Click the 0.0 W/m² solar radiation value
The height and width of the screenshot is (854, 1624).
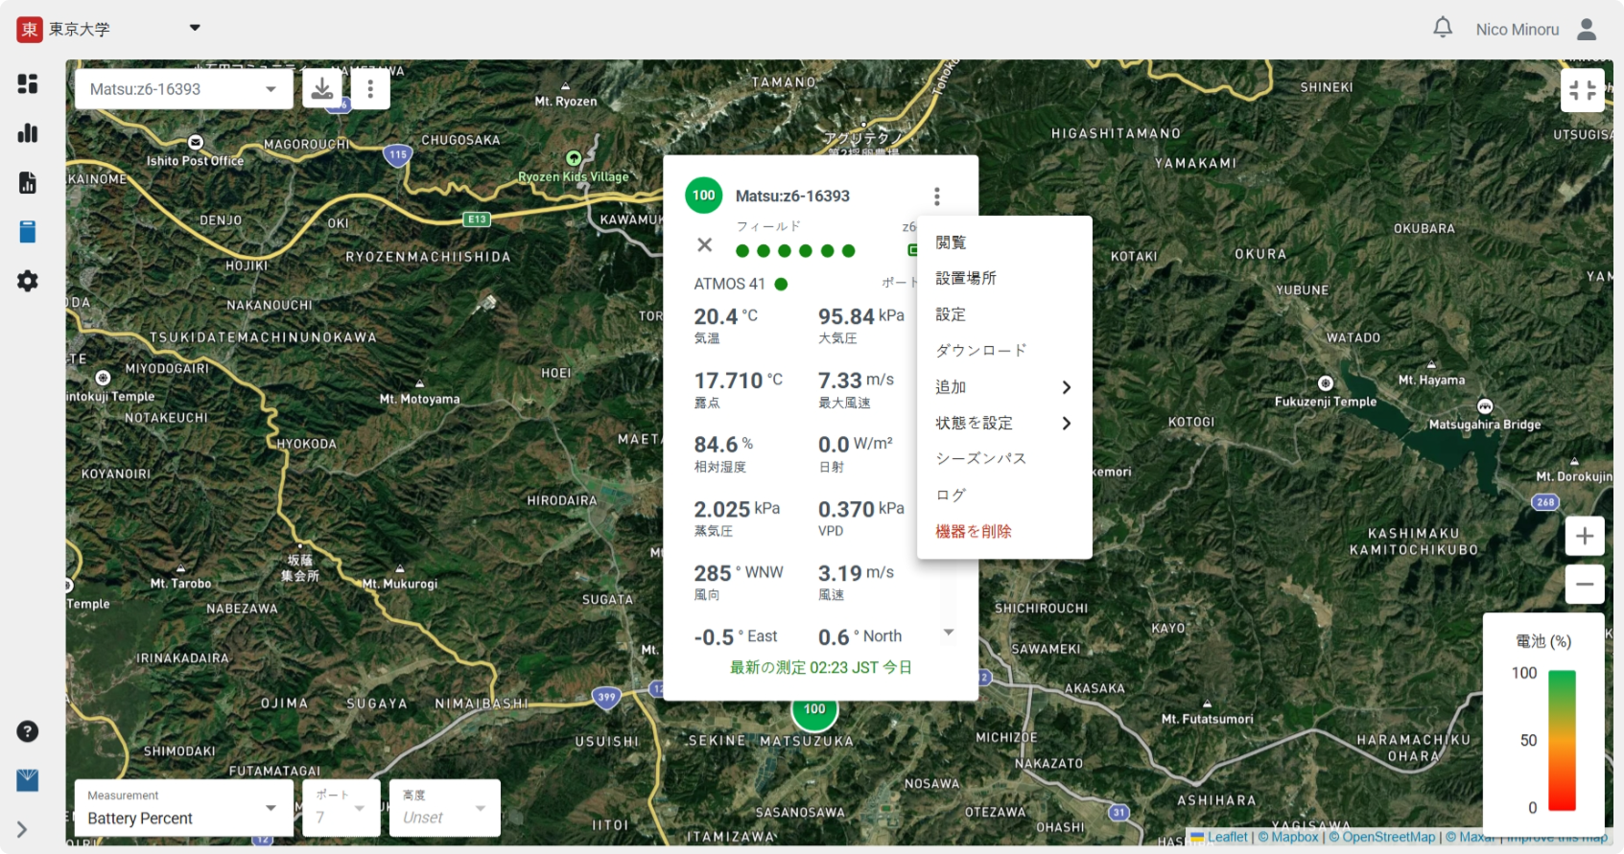856,445
